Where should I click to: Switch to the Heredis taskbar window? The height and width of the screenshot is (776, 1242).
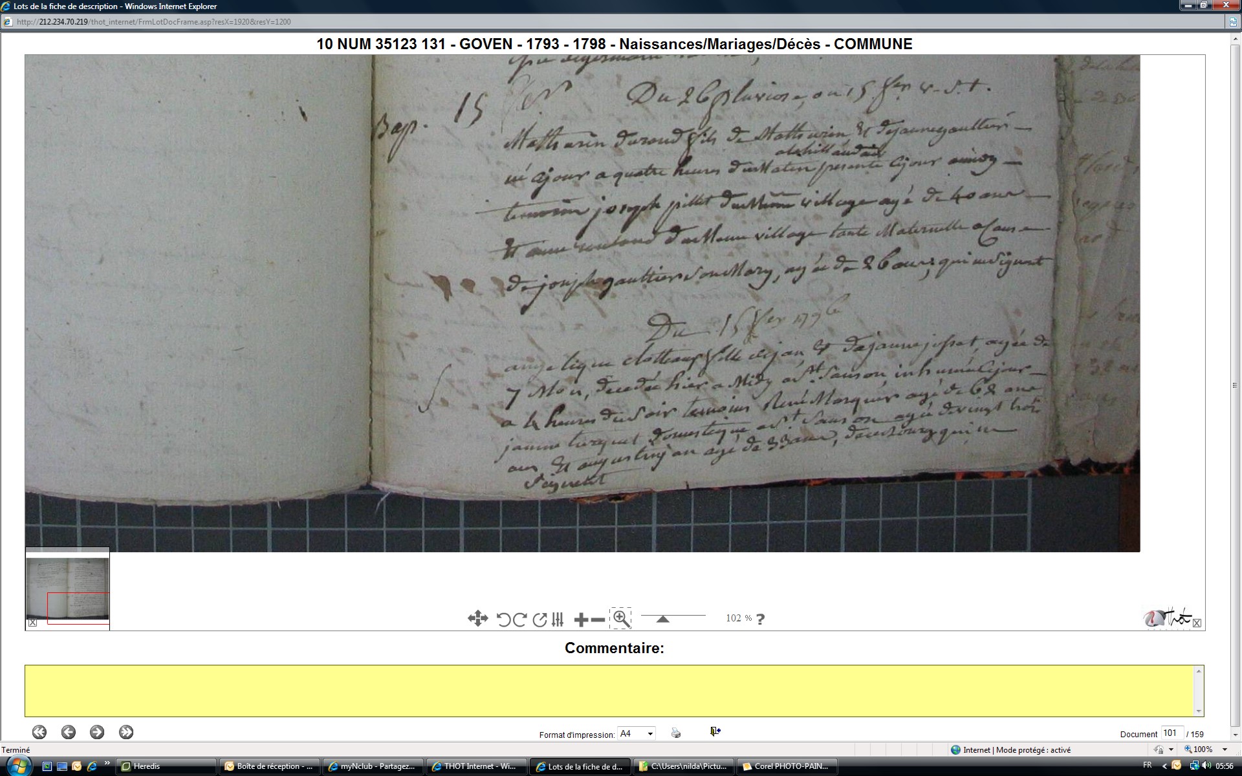click(x=166, y=766)
